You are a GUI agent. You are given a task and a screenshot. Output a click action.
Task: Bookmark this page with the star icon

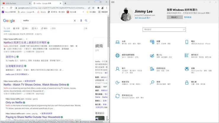pos(93,8)
